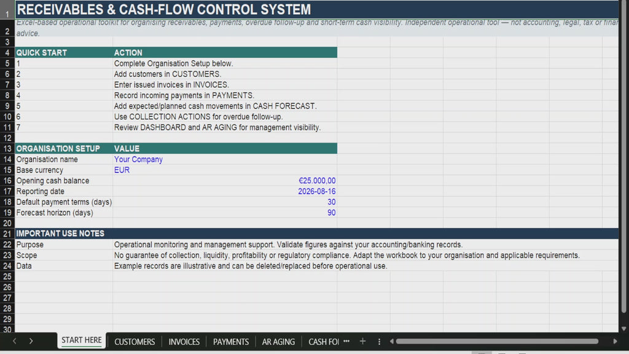
Task: Click the 'Organisation name' label cell
Action: click(x=64, y=159)
